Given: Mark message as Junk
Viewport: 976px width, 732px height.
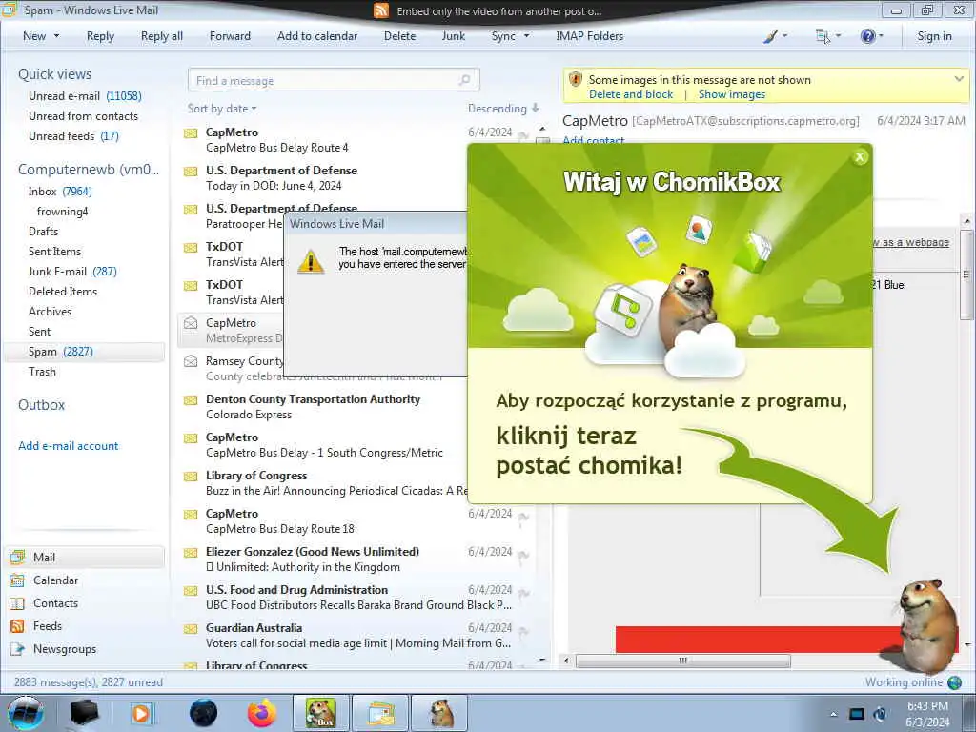Looking at the screenshot, I should 453,36.
